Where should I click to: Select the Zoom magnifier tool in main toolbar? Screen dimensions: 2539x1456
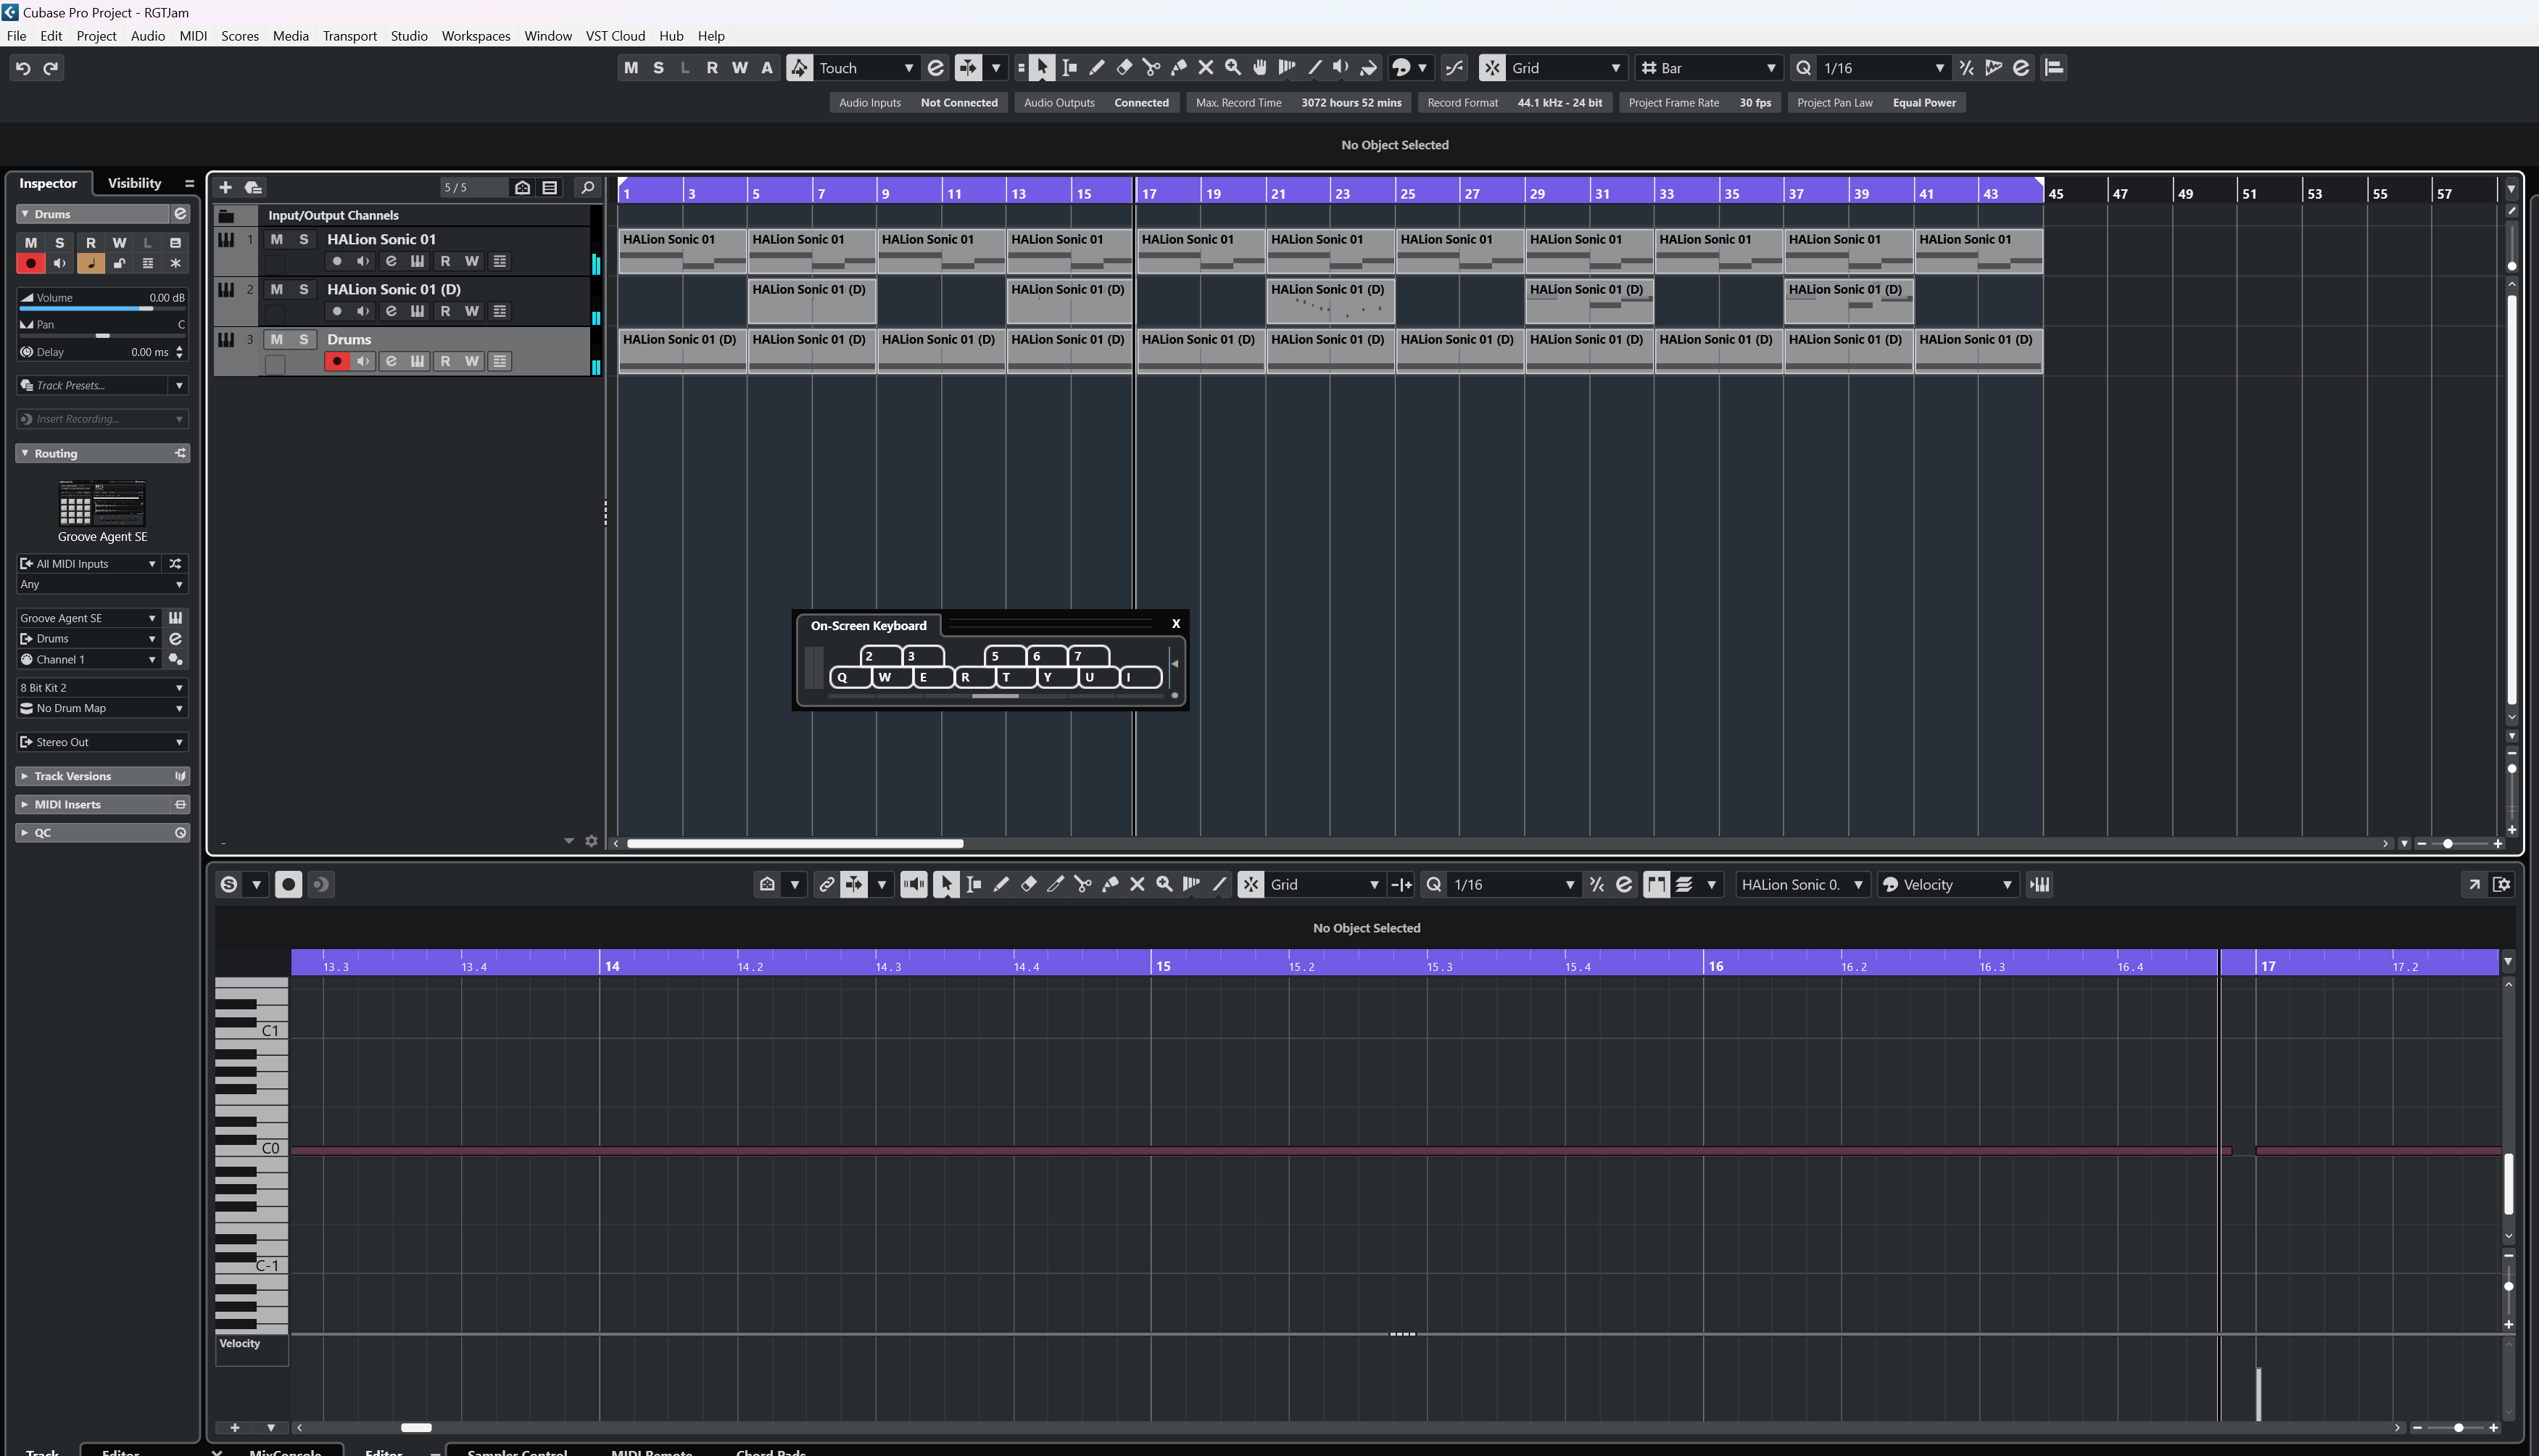[x=1233, y=68]
